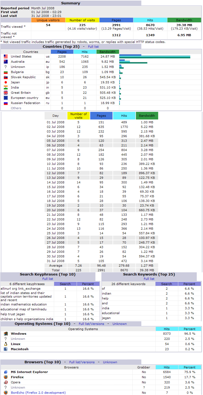Click the question mark icon for Unknown browser

tap(6, 388)
